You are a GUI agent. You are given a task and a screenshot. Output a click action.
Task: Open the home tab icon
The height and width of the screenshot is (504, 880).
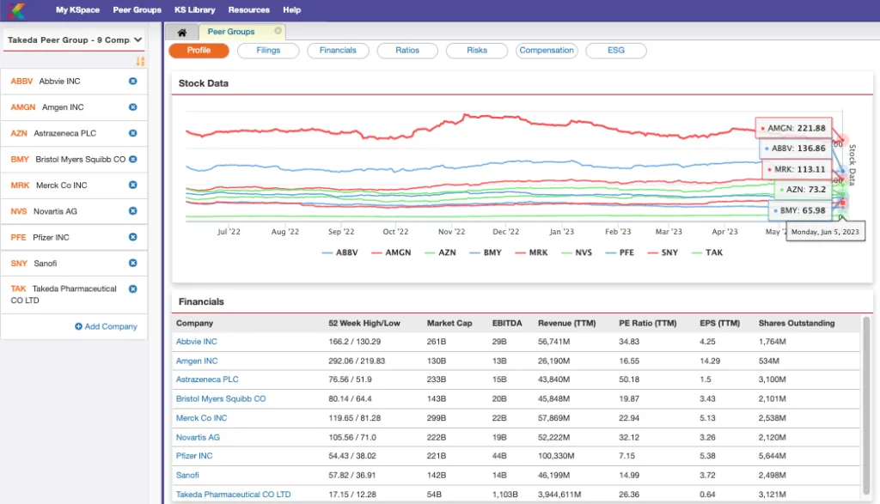coord(182,32)
